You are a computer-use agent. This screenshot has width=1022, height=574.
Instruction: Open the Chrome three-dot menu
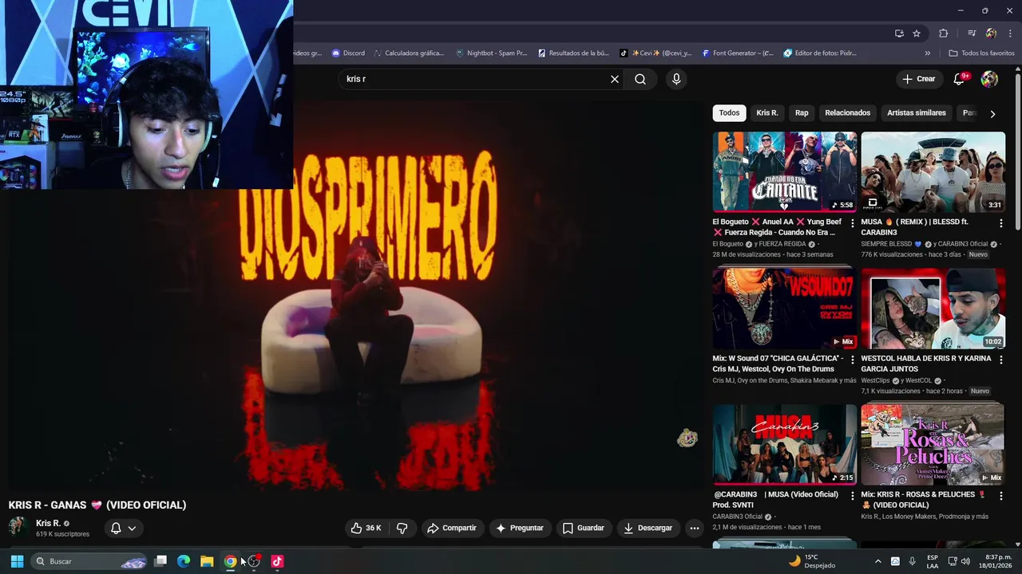1010,33
